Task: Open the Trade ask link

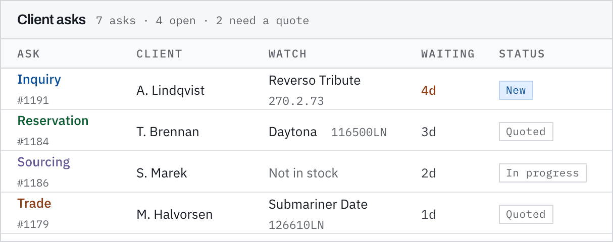Action: point(34,204)
